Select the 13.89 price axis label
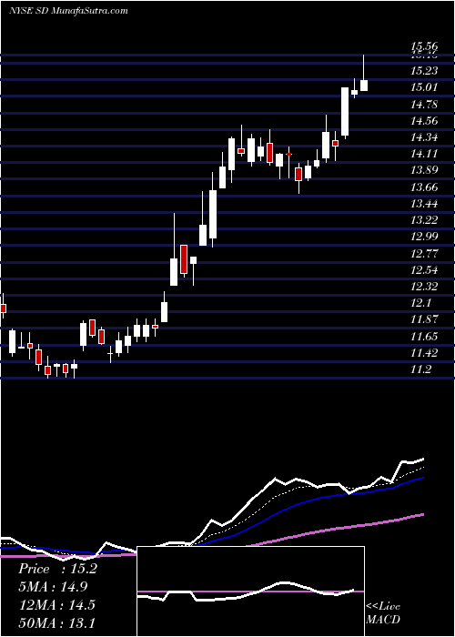This screenshot has height=637, width=455. [x=424, y=170]
